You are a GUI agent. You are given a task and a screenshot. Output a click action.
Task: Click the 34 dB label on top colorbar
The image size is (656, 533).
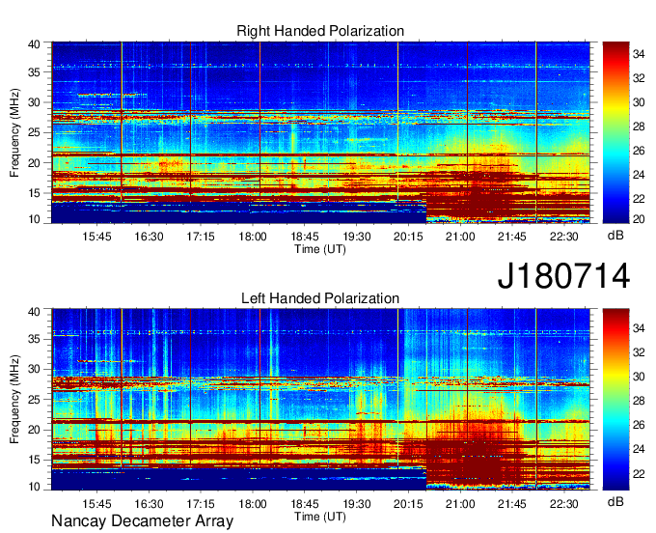[x=639, y=54]
